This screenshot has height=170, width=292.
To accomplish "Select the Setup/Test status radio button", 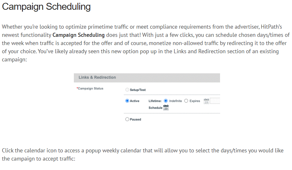I will tap(127, 90).
